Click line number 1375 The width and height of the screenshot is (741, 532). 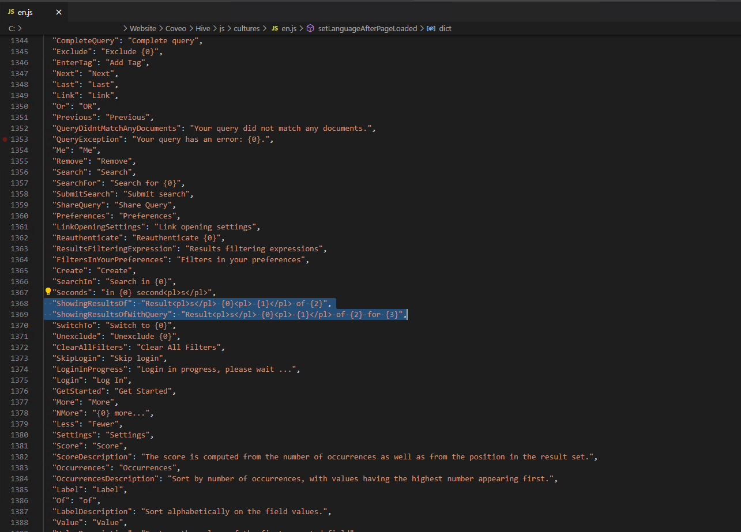[19, 380]
